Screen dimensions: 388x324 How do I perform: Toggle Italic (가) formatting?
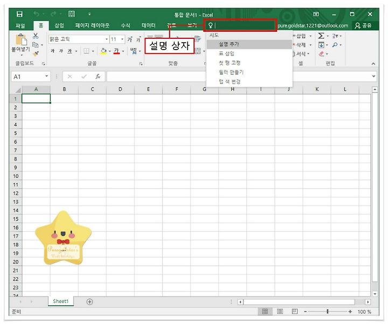point(61,51)
